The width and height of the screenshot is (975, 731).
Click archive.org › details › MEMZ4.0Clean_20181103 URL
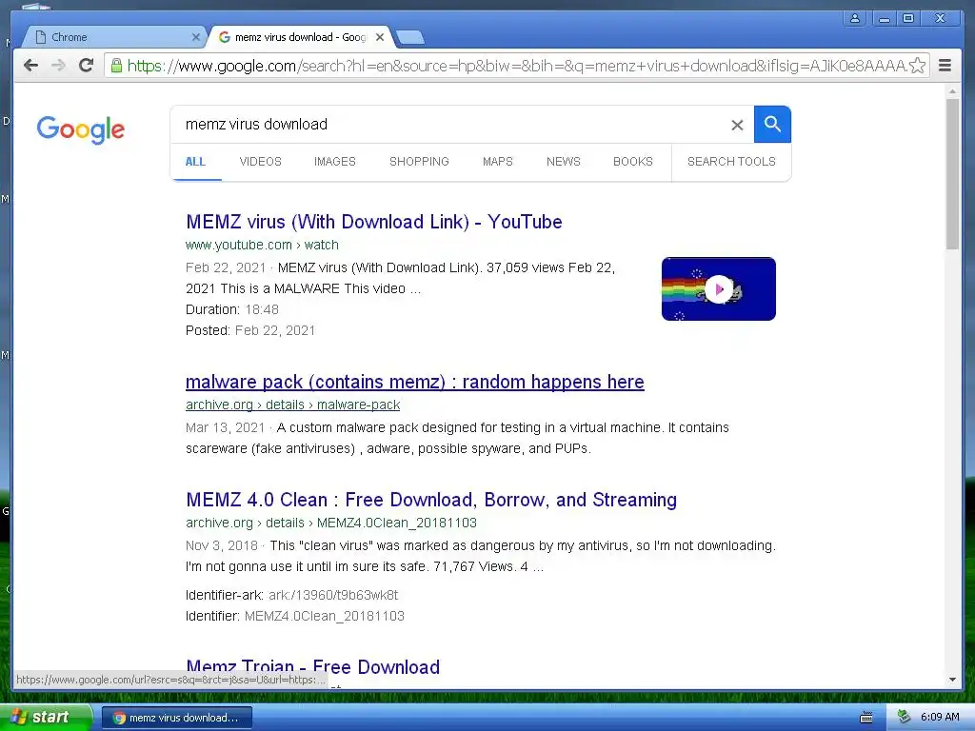(x=331, y=523)
